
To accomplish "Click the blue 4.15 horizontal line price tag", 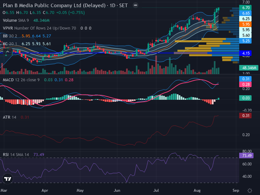I will [245, 53].
